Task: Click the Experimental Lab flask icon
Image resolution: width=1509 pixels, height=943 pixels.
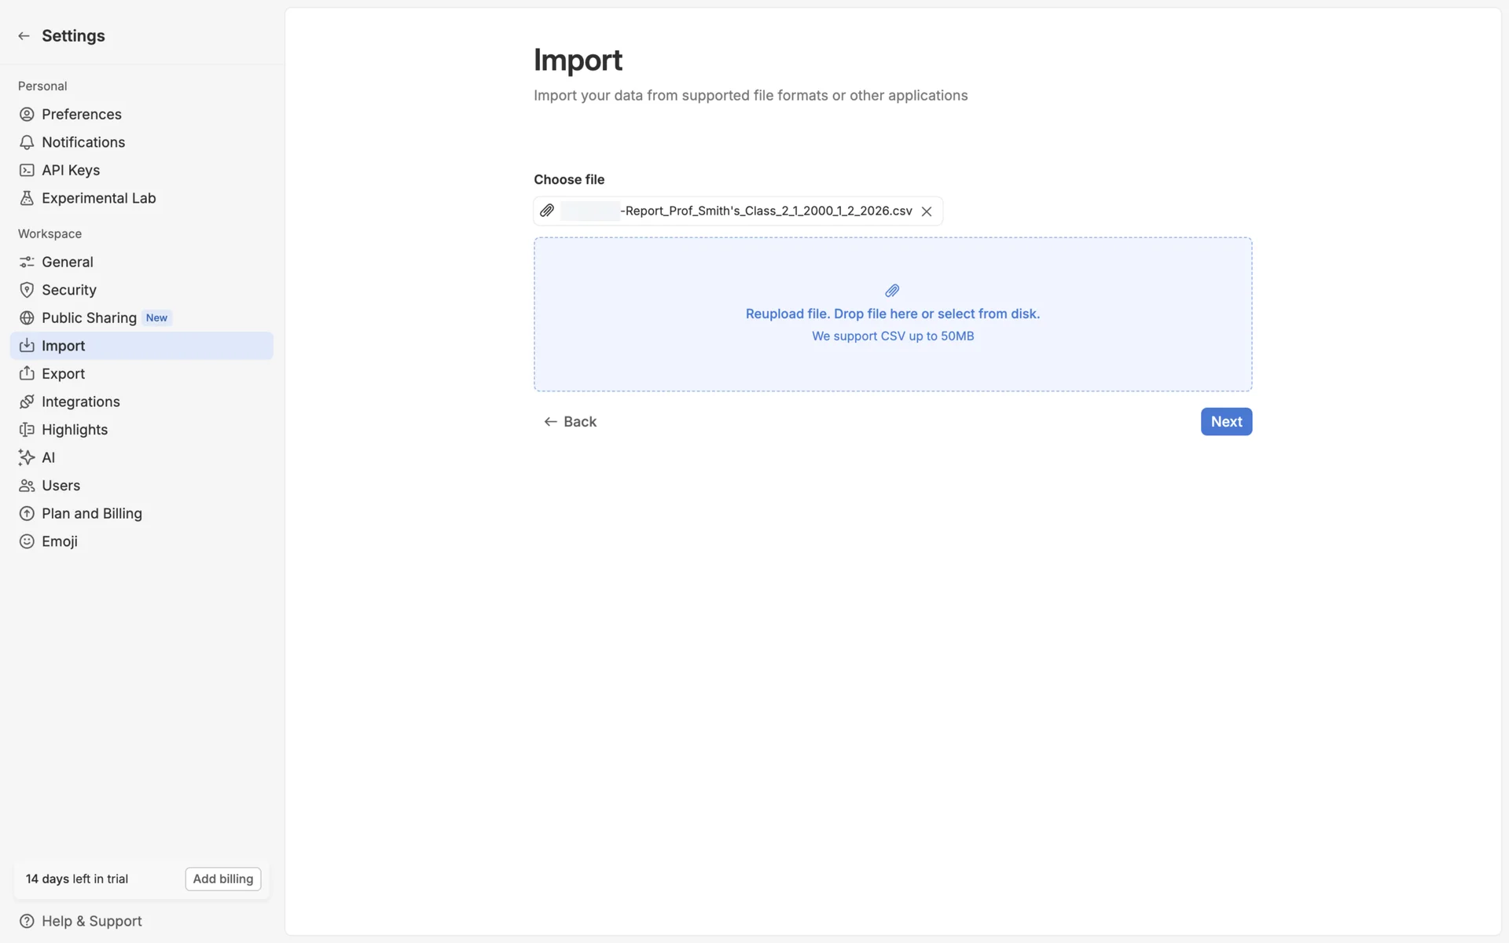Action: point(27,198)
